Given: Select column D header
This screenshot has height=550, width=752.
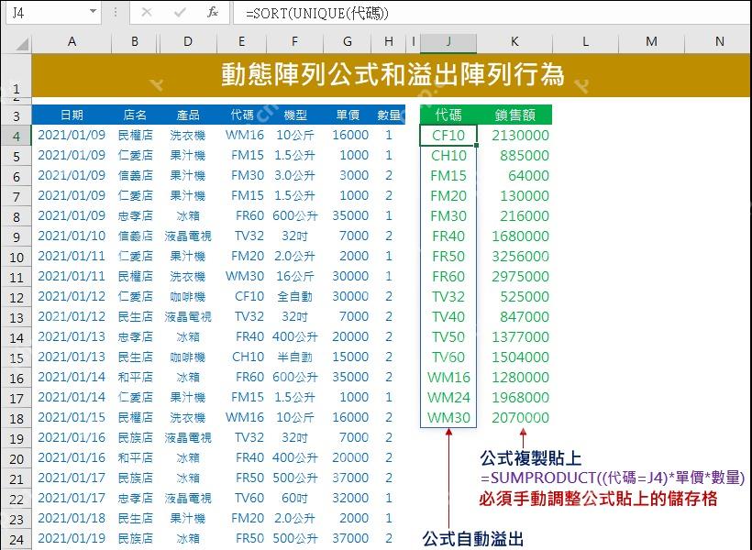Looking at the screenshot, I should [188, 42].
